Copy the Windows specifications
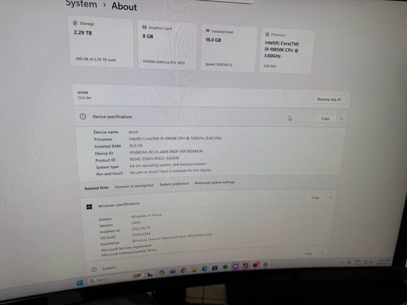407x305 pixels. tap(315, 198)
